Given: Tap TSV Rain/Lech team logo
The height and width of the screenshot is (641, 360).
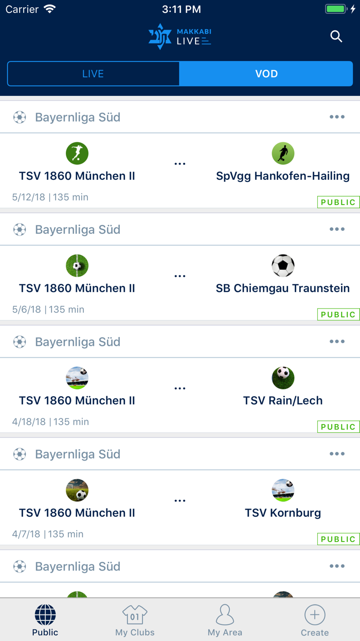Looking at the screenshot, I should pos(283,378).
